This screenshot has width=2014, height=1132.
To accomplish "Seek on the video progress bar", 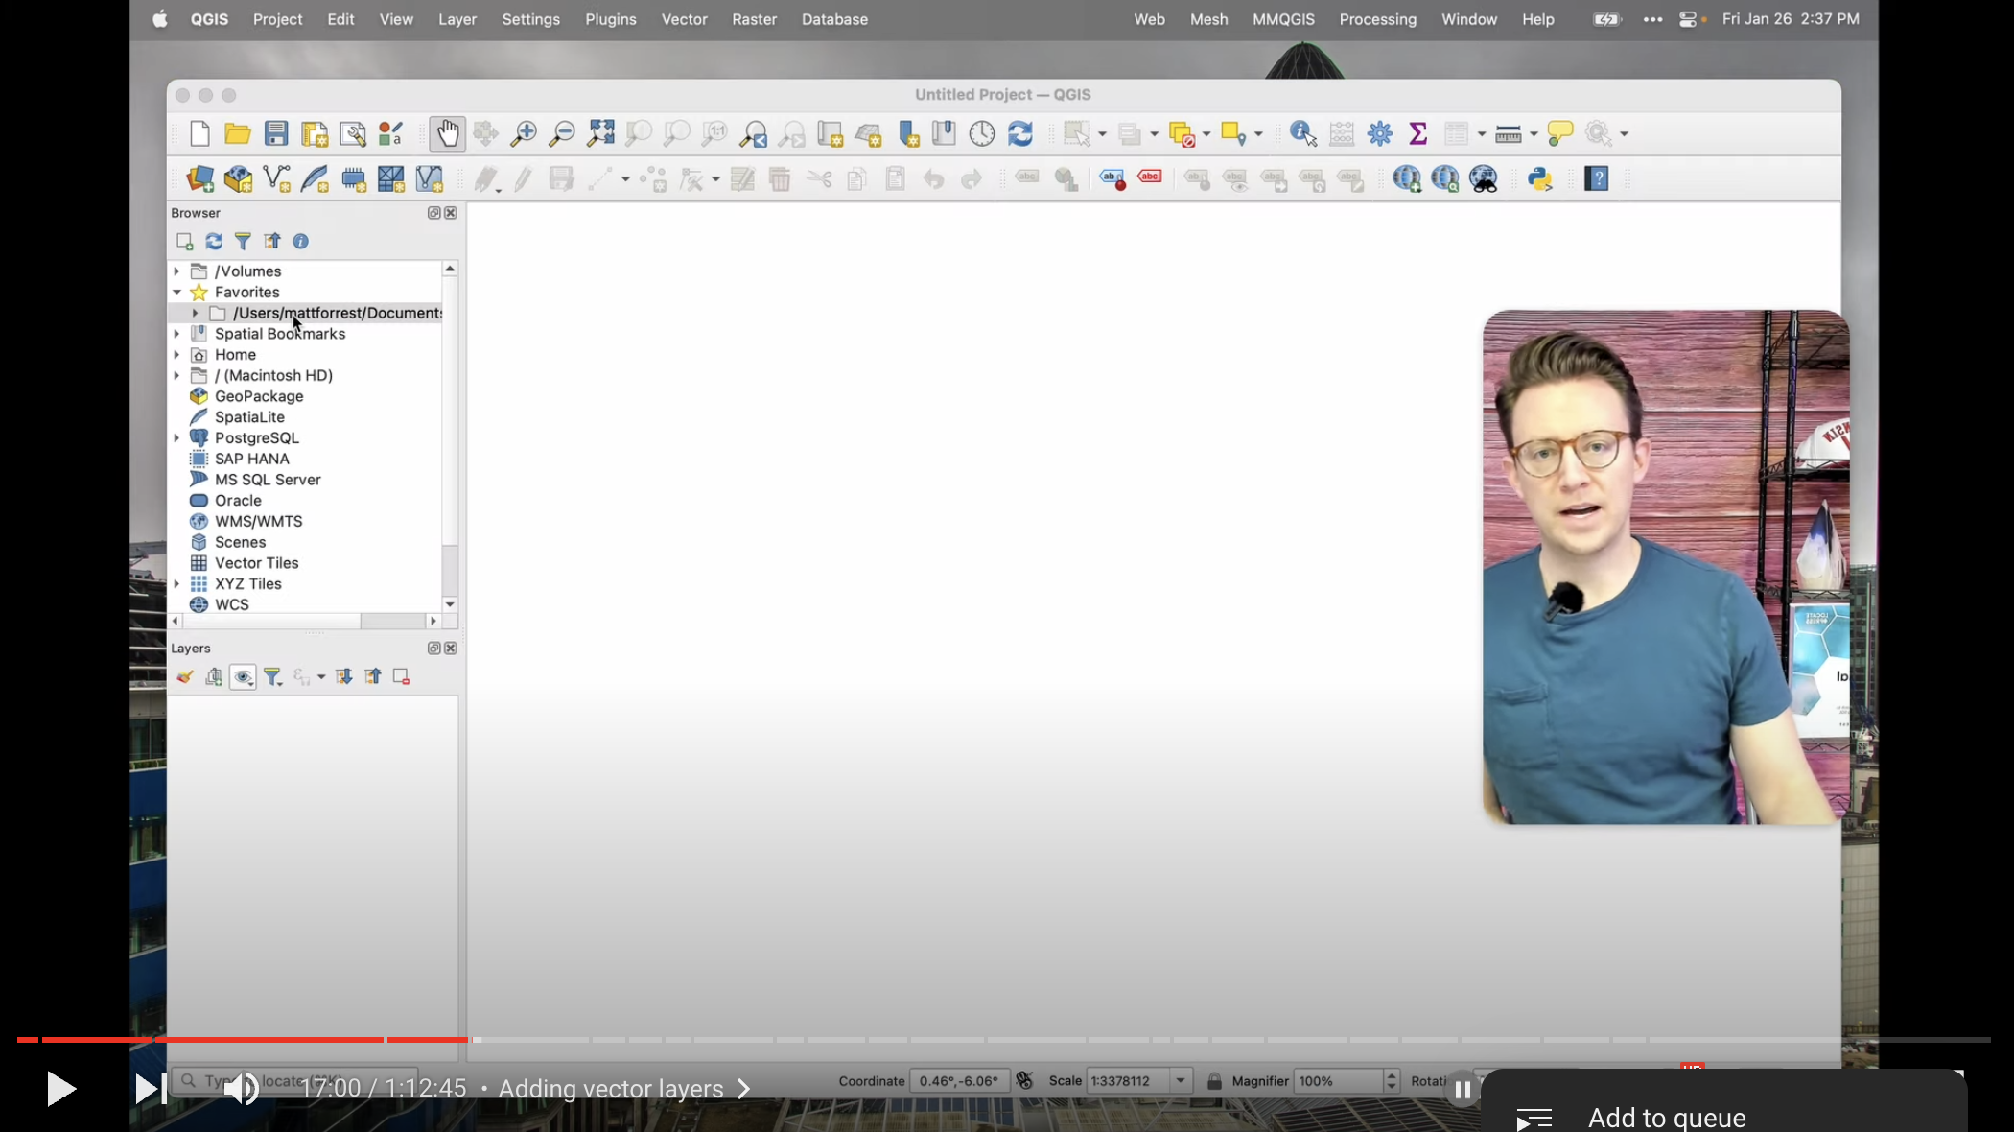I will (1003, 1040).
